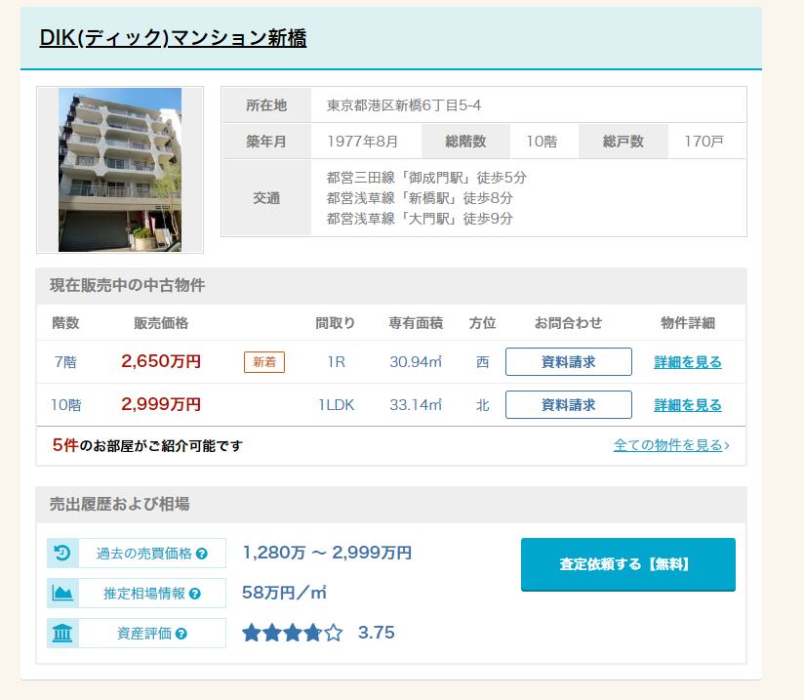
Task: Click the 2,650万円 price text
Action: [x=161, y=361]
